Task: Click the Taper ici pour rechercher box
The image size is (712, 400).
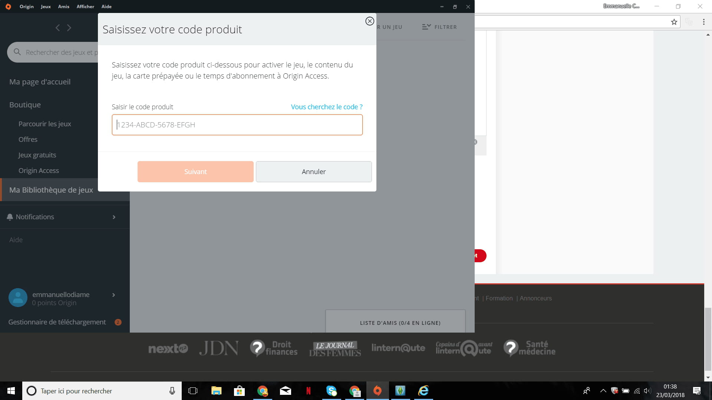Action: click(x=102, y=391)
